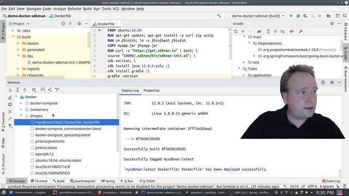Open Search Everywhere magnifier icon

[x=345, y=16]
